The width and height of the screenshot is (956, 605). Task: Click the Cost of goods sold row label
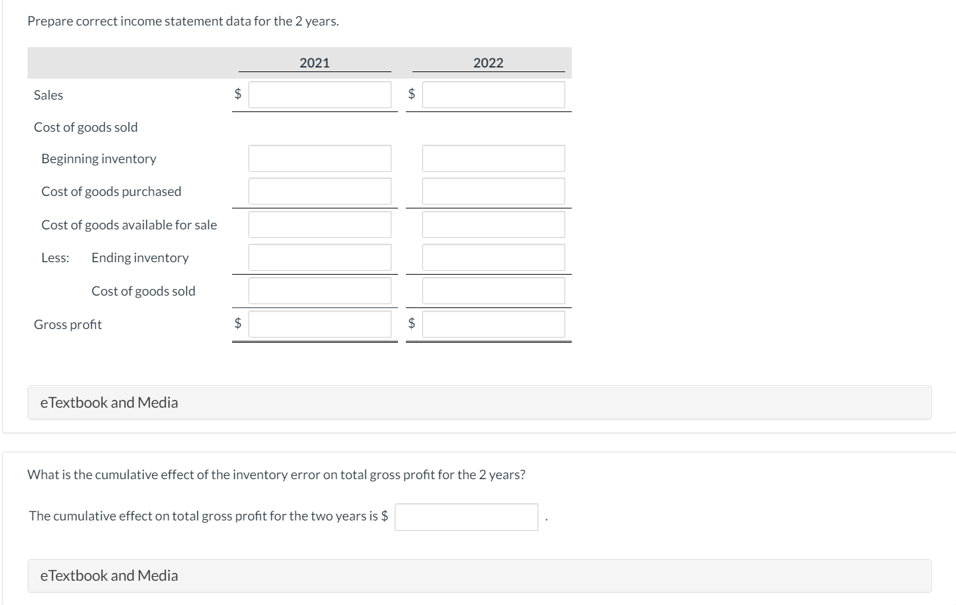(x=86, y=127)
